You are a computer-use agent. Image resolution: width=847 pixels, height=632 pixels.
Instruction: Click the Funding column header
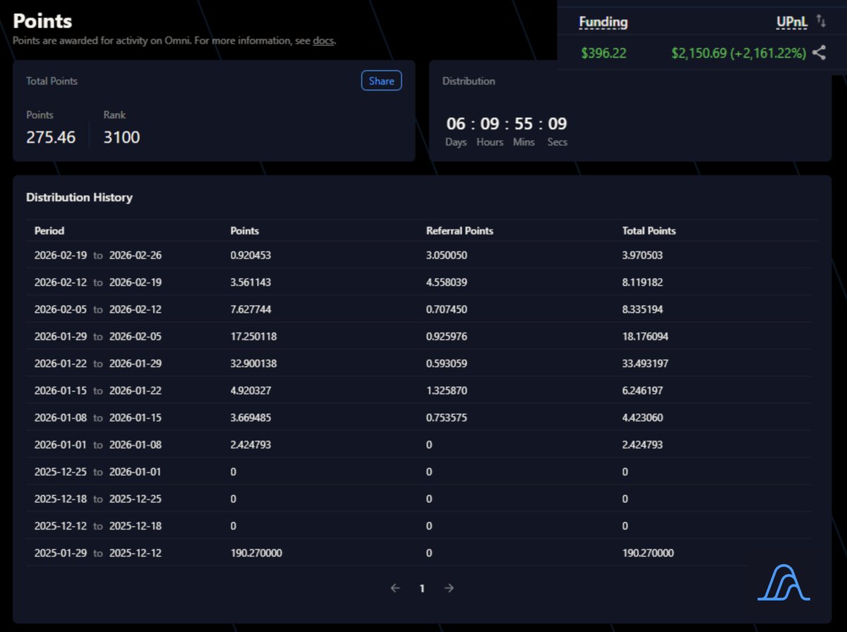click(603, 22)
